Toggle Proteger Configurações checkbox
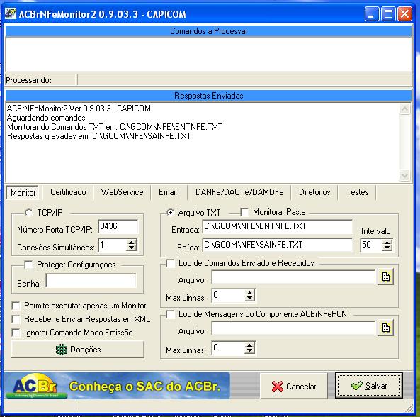The width and height of the screenshot is (420, 417). (28, 265)
